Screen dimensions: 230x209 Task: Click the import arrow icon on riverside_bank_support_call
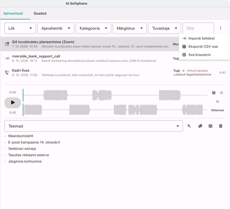point(7,58)
